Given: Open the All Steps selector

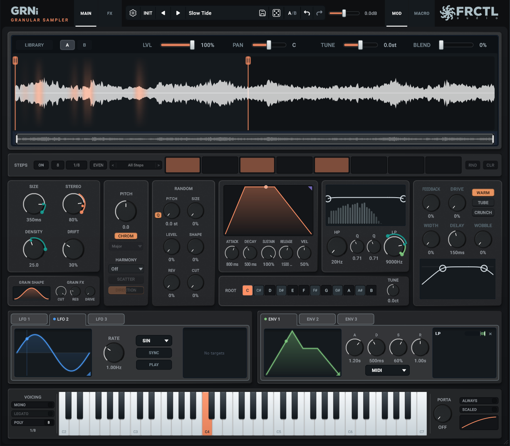Looking at the screenshot, I should click(136, 165).
